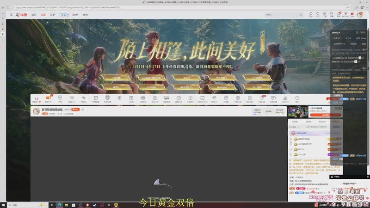The width and height of the screenshot is (370, 208).
Task: Click the streamer's round avatar
Action: (x=37, y=111)
